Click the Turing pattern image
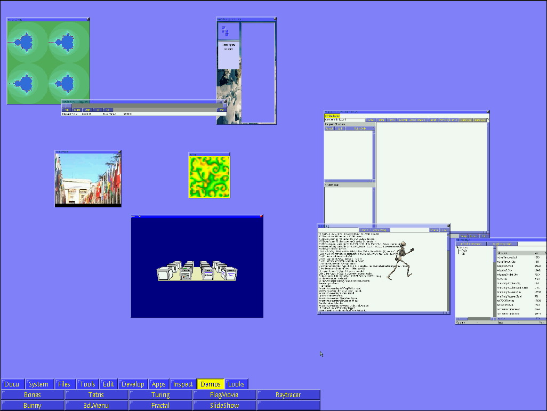 pyautogui.click(x=210, y=177)
